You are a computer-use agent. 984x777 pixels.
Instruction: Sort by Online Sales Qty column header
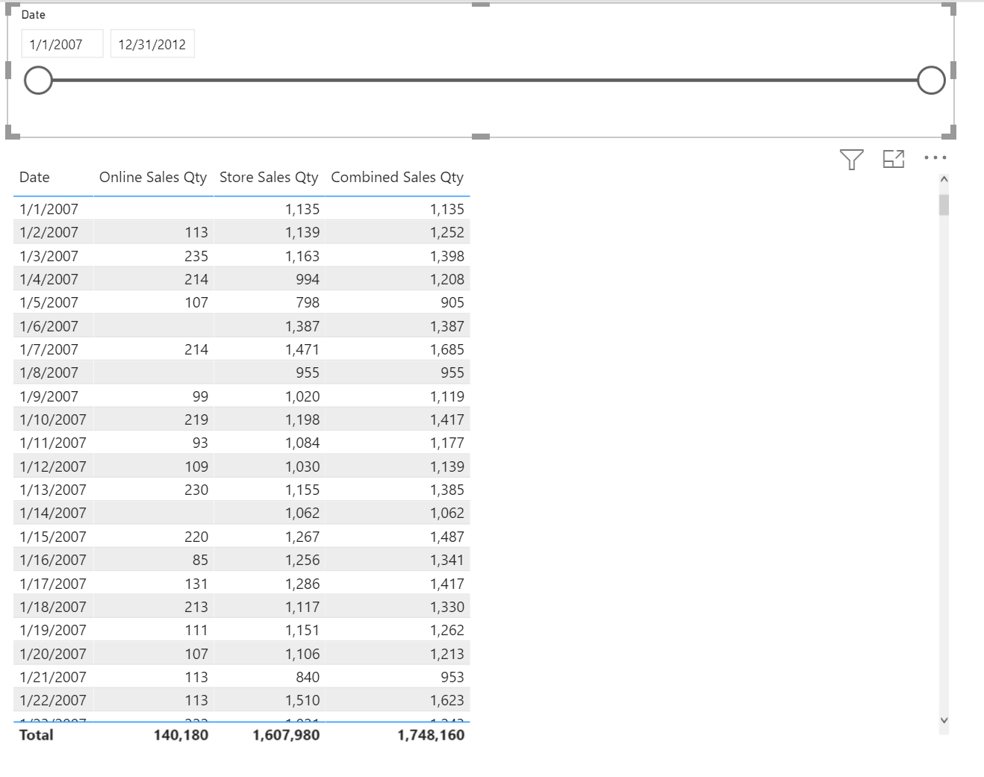click(x=153, y=177)
